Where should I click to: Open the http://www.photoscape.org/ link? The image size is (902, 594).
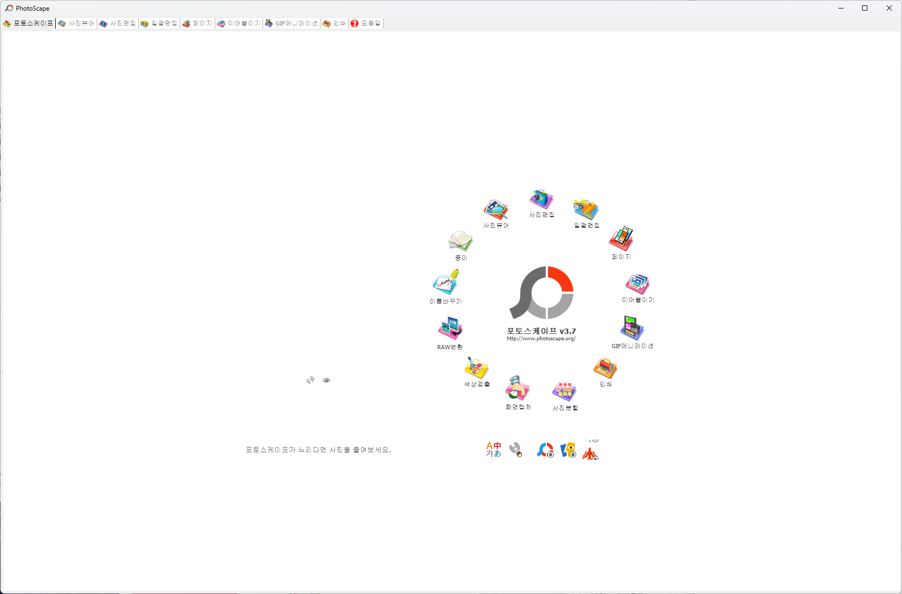click(541, 339)
